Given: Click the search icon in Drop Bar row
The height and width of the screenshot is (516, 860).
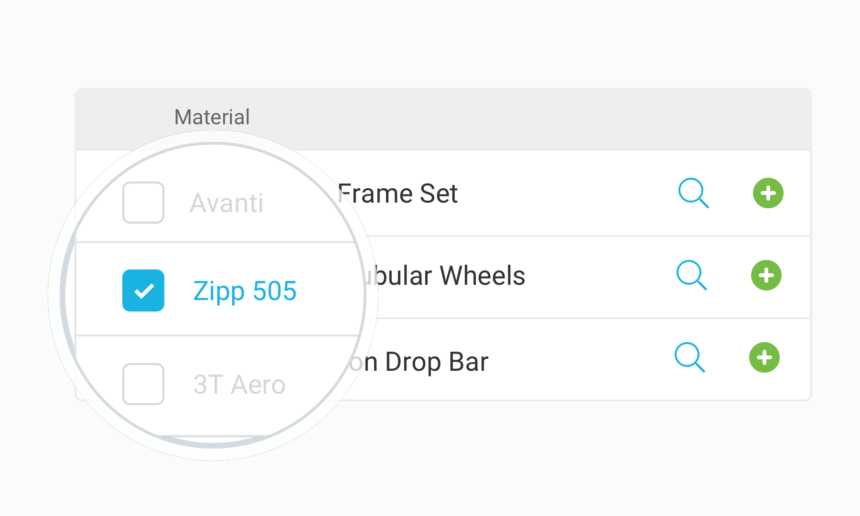Looking at the screenshot, I should tap(689, 357).
